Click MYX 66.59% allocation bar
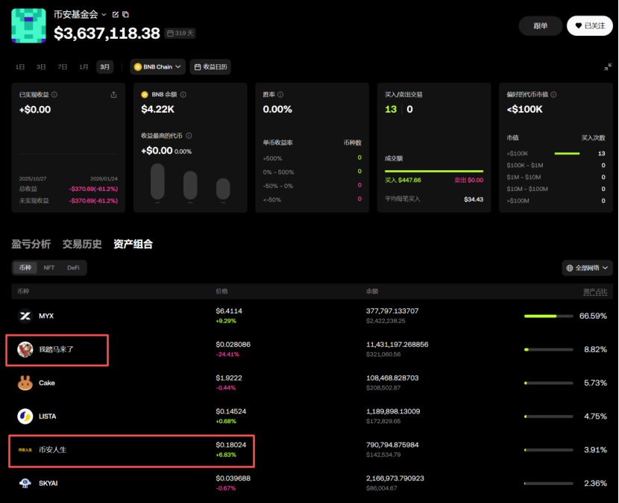Viewport: 619px width, 503px height. (548, 316)
